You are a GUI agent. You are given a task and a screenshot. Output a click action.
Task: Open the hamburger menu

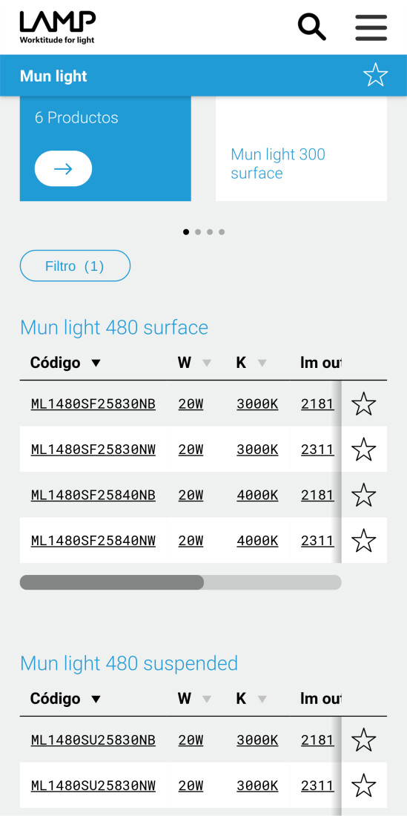pos(371,27)
